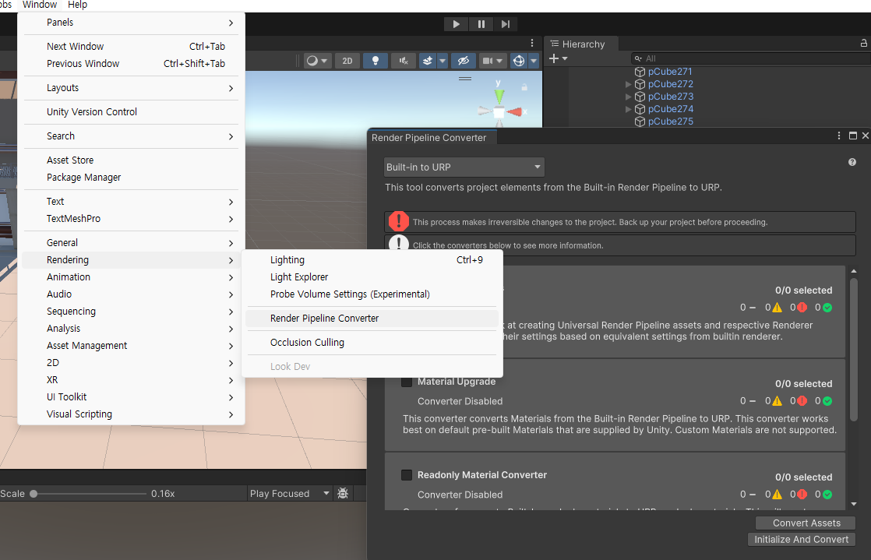Toggle scene audio mute icon

click(x=404, y=61)
